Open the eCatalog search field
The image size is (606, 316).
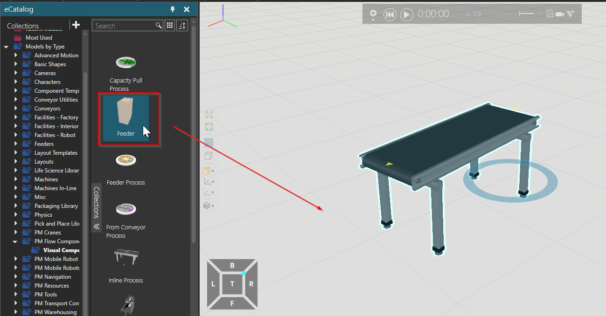click(x=126, y=26)
